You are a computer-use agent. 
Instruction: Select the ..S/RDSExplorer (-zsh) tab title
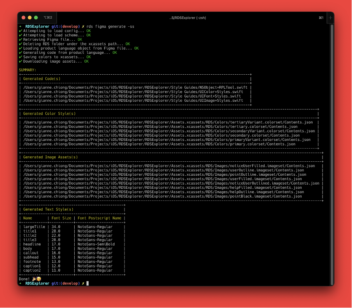click(x=188, y=18)
